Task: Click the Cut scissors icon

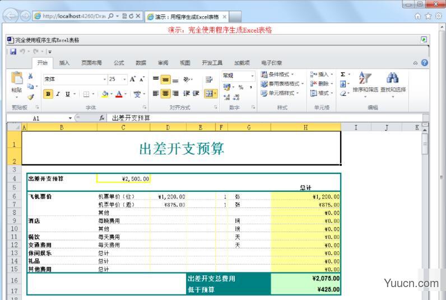Action: pyautogui.click(x=30, y=76)
